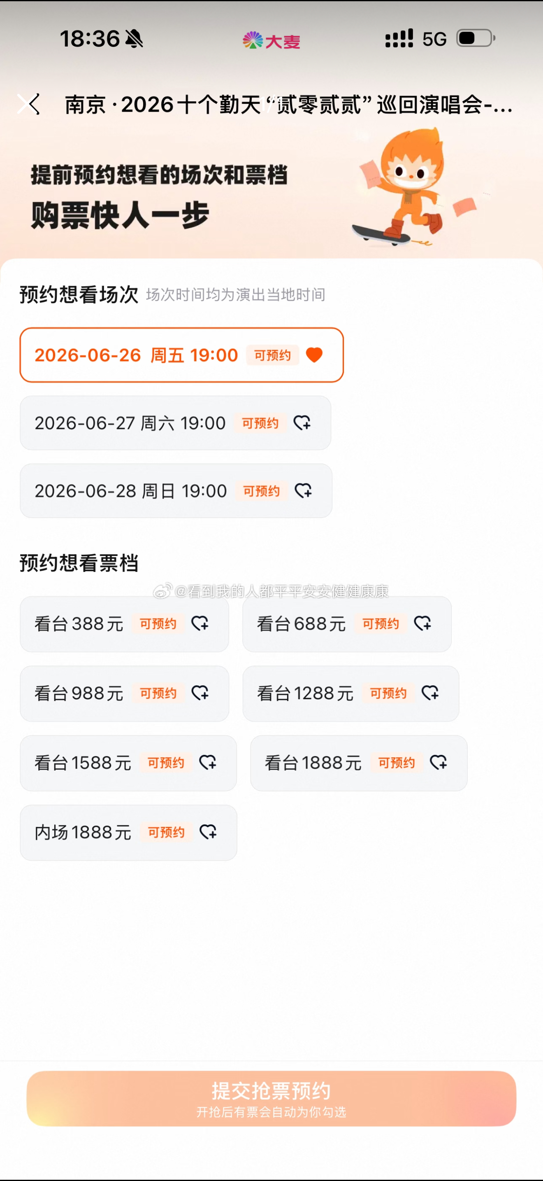The height and width of the screenshot is (1181, 543).
Task: Tap heart-plus icon on 看台1588元
Action: tap(208, 763)
